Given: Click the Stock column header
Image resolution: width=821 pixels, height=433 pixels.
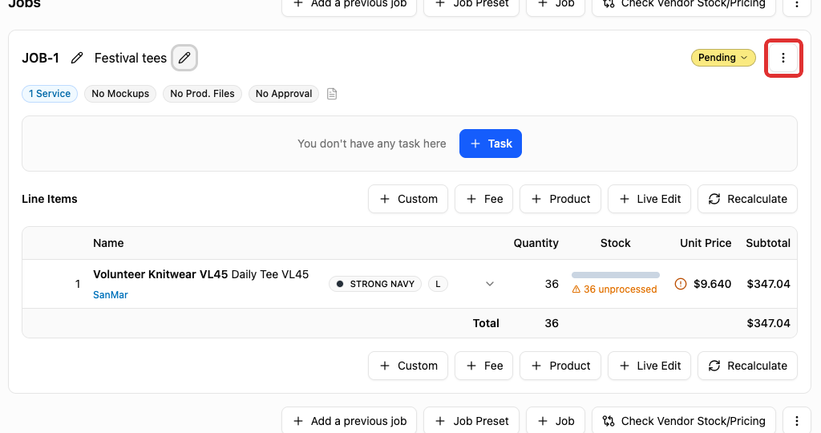Looking at the screenshot, I should pyautogui.click(x=615, y=243).
